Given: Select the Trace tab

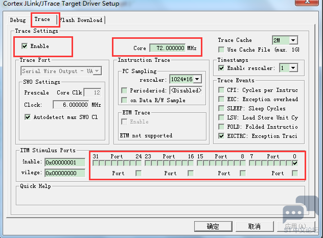Looking at the screenshot, I should coord(42,19).
